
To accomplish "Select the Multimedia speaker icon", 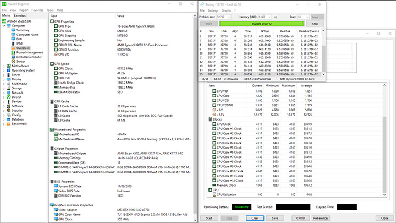I will 9,84.
